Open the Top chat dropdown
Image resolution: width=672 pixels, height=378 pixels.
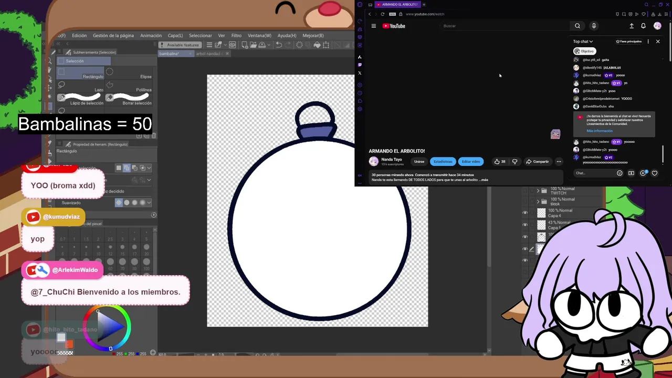coord(583,41)
